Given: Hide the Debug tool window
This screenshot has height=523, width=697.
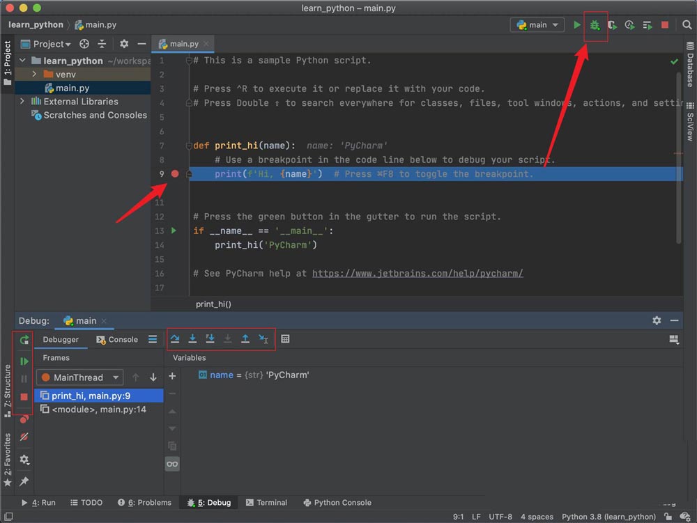Looking at the screenshot, I should coord(674,320).
